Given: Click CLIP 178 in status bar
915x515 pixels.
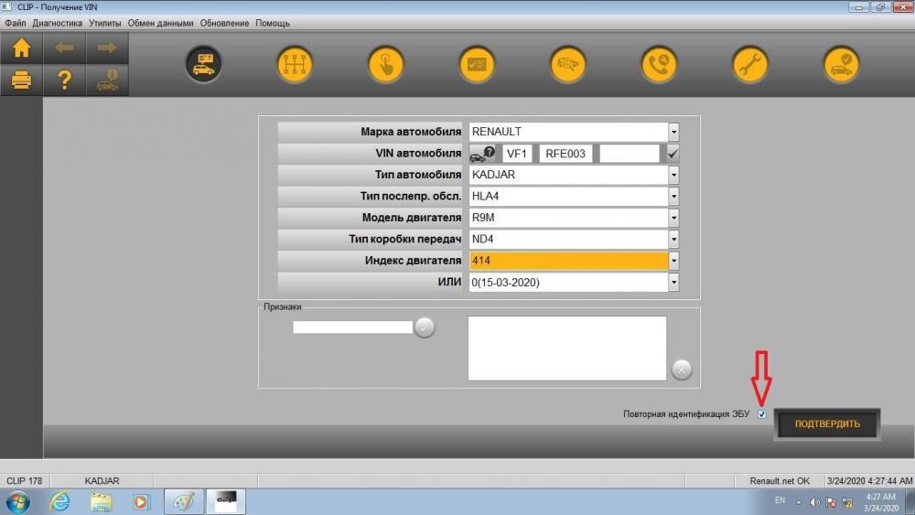Looking at the screenshot, I should click(x=25, y=481).
